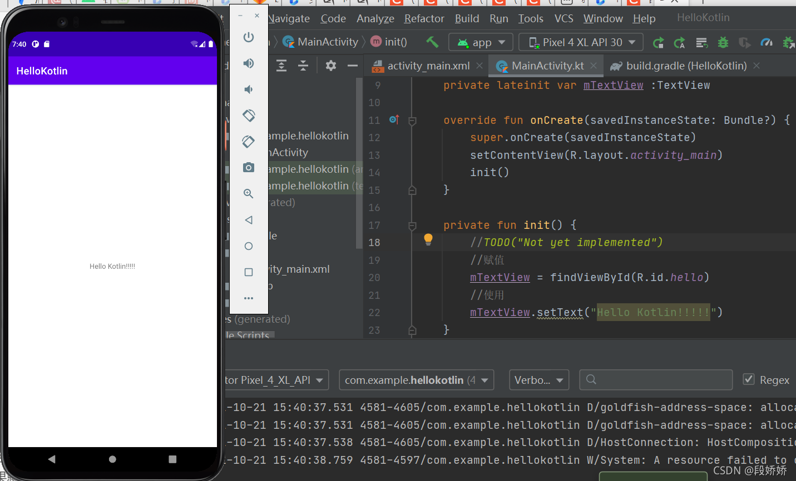Click emulator sidebar home circle icon
The height and width of the screenshot is (481, 796).
[249, 246]
